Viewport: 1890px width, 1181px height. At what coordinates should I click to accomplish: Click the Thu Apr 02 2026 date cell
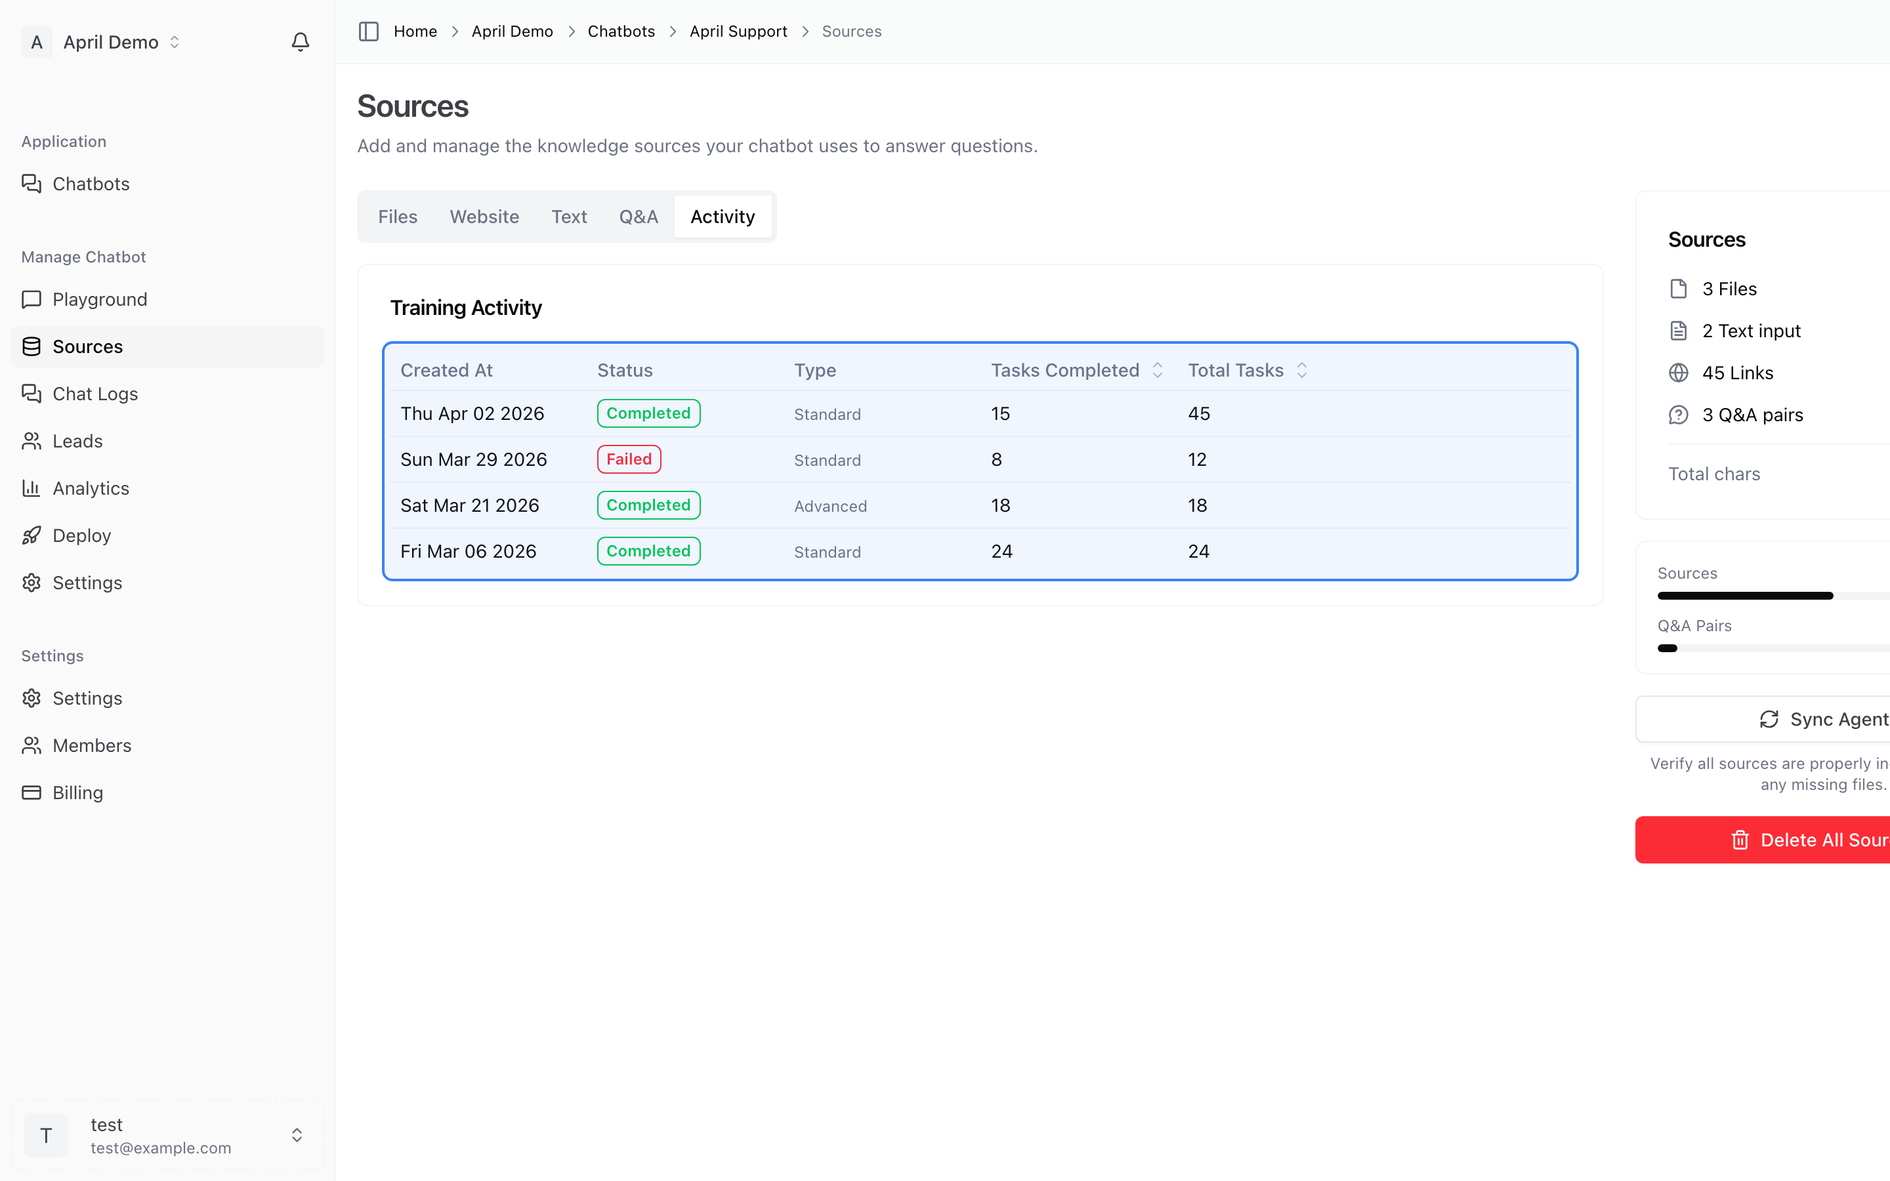click(x=472, y=413)
